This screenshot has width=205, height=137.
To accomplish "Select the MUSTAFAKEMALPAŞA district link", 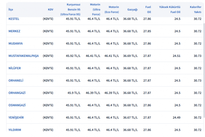I will 24,56.
